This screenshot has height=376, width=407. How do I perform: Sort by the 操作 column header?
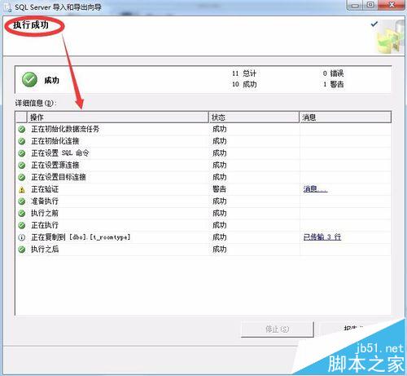tap(117, 117)
